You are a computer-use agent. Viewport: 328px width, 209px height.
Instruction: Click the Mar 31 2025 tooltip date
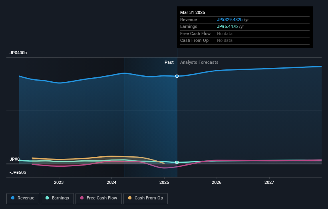tap(193, 12)
